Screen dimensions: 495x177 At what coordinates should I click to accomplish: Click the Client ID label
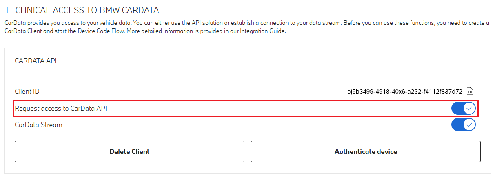(27, 92)
